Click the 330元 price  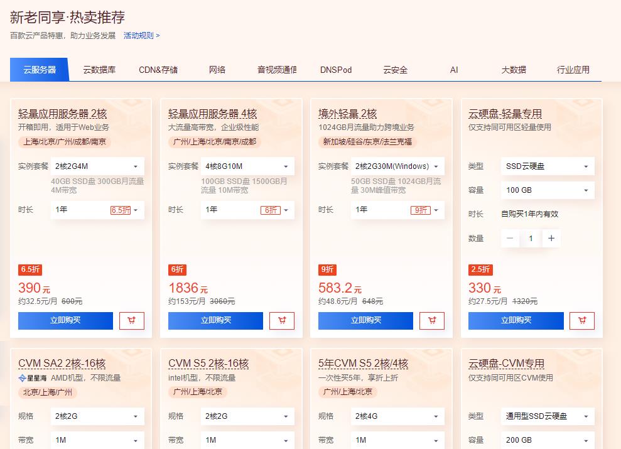485,288
